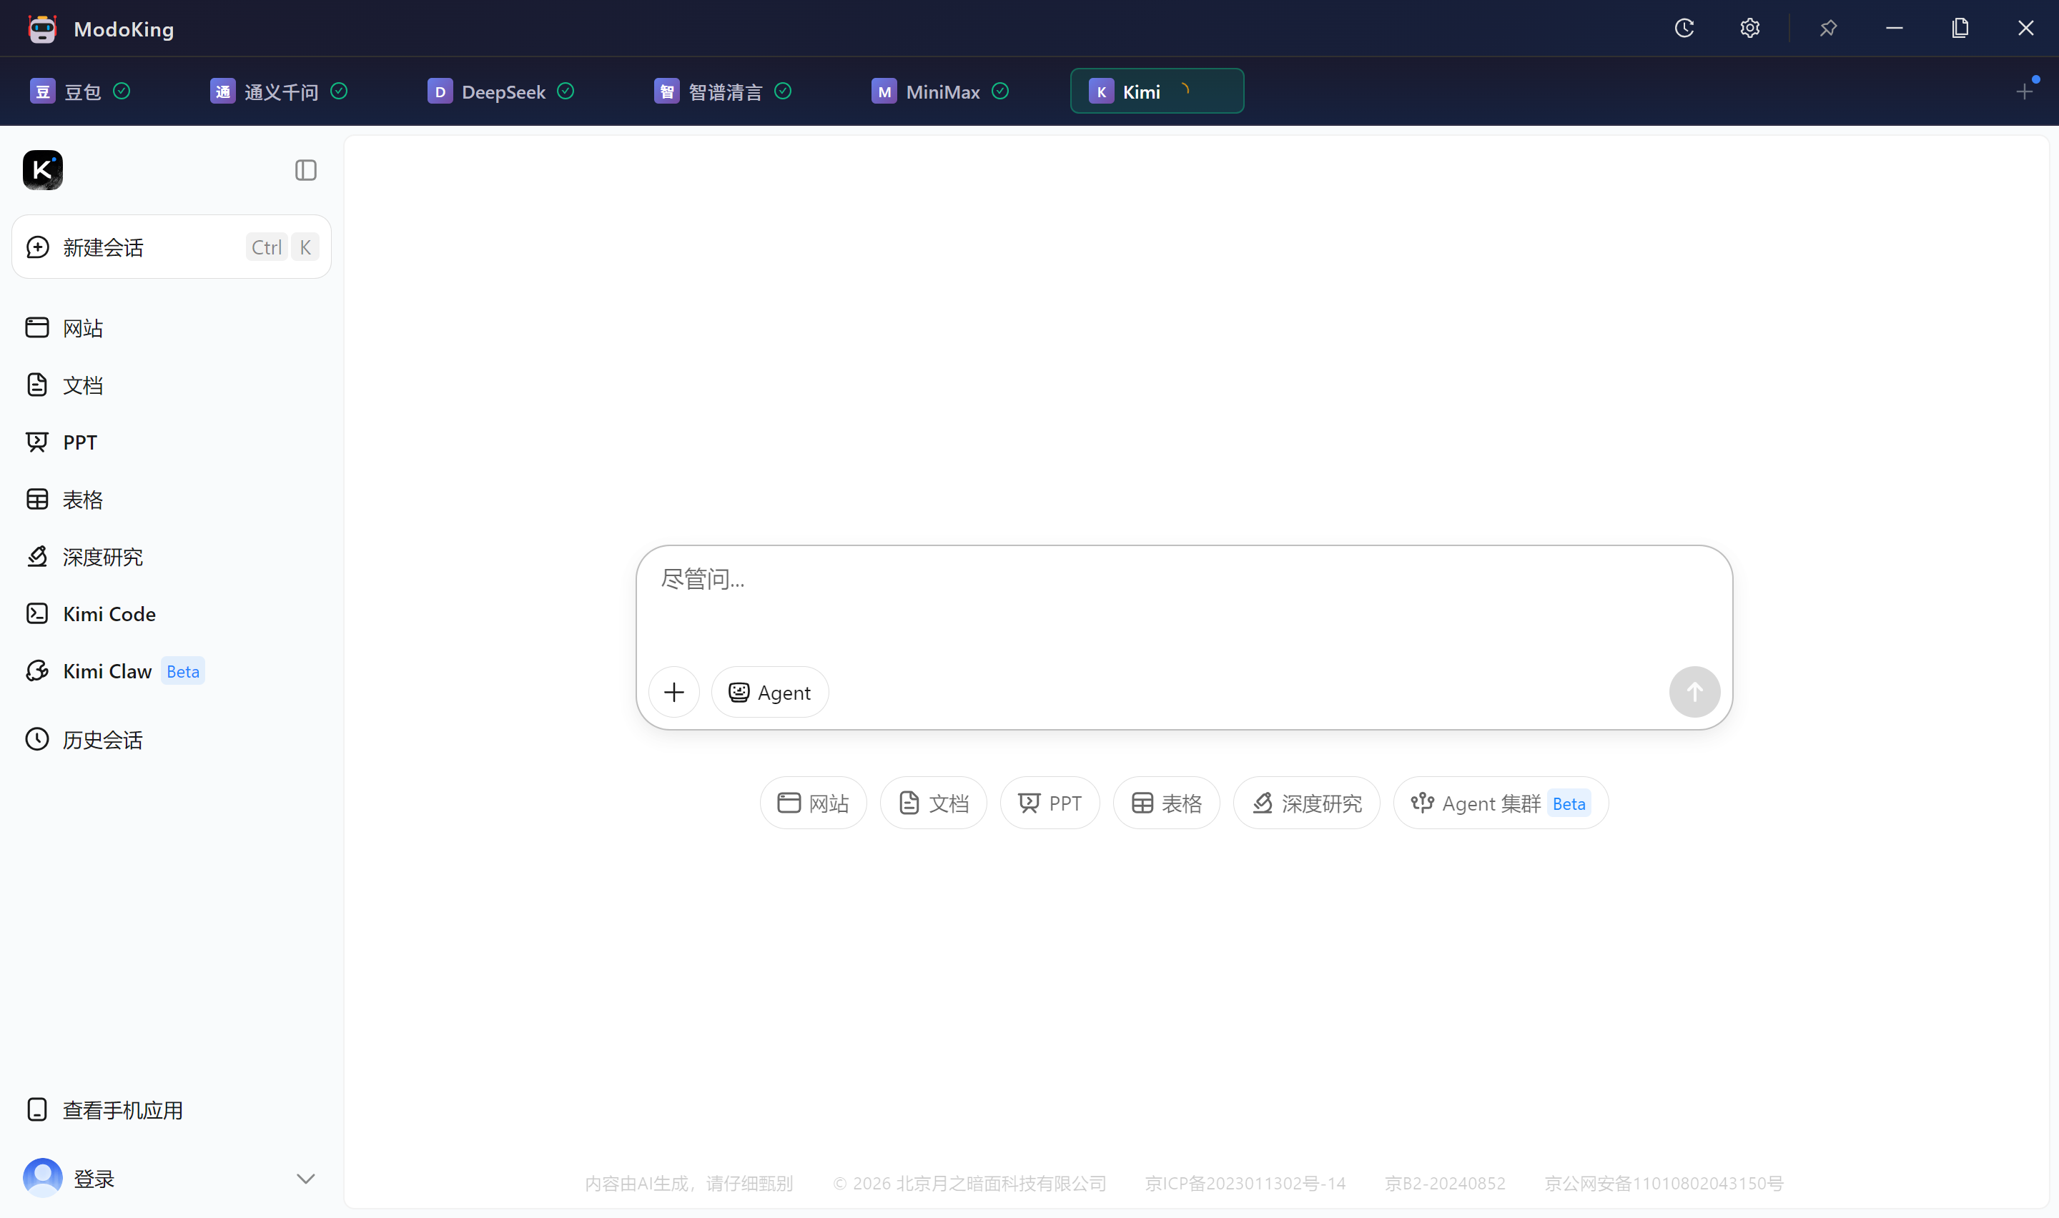2059x1218 pixels.
Task: Click the 登录 login entry
Action: 94,1179
